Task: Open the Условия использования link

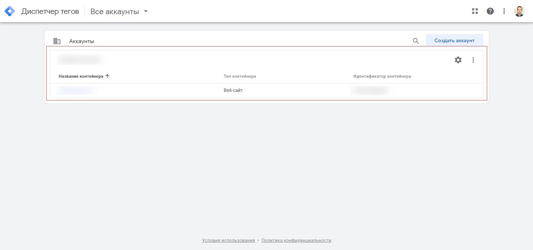Action: click(x=228, y=241)
